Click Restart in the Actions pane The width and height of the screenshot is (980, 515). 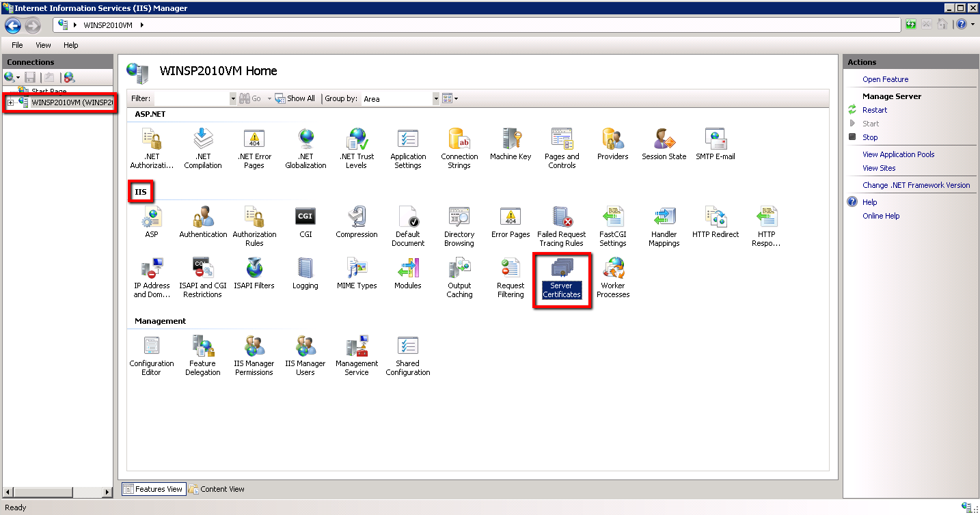[x=875, y=110]
